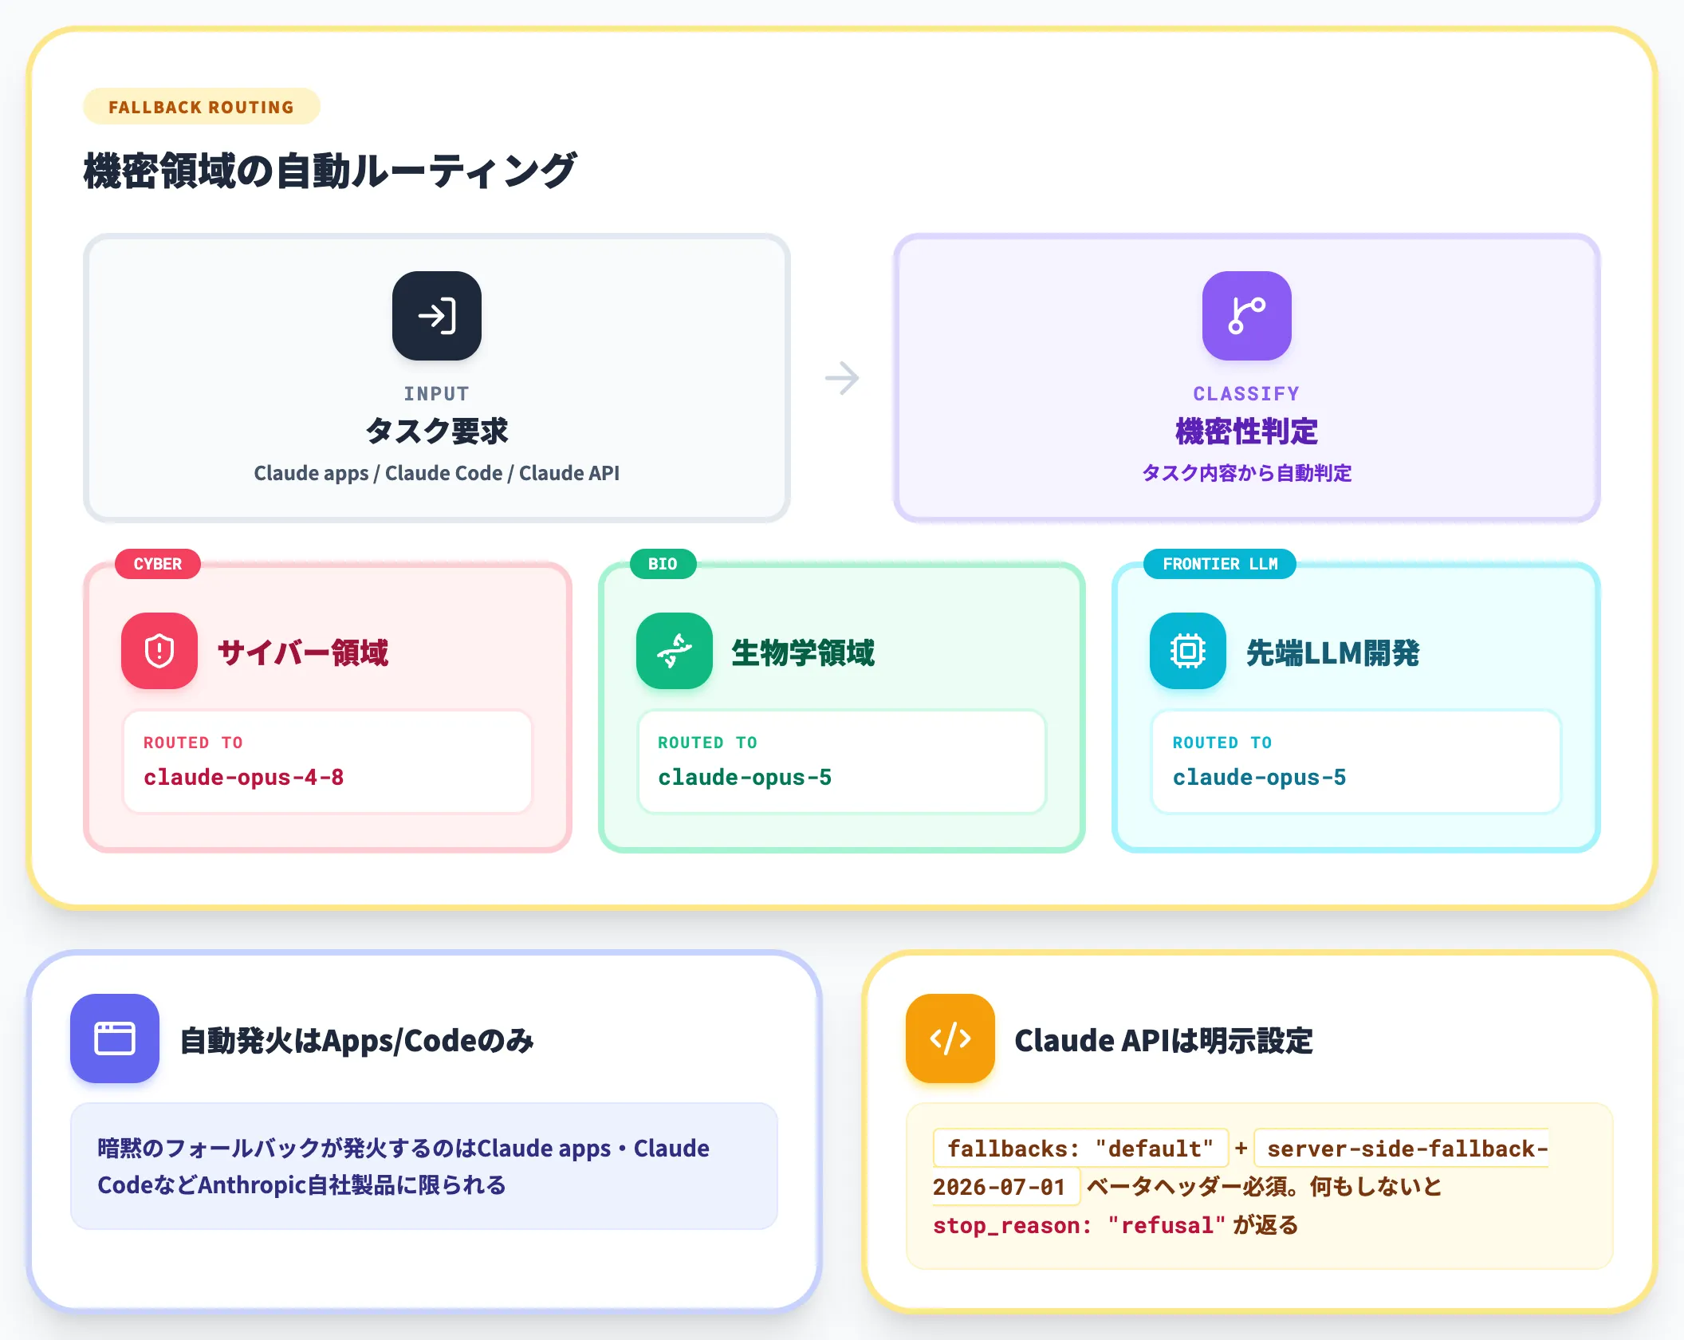Select the FALLBACK ROUTING badge

tap(201, 107)
